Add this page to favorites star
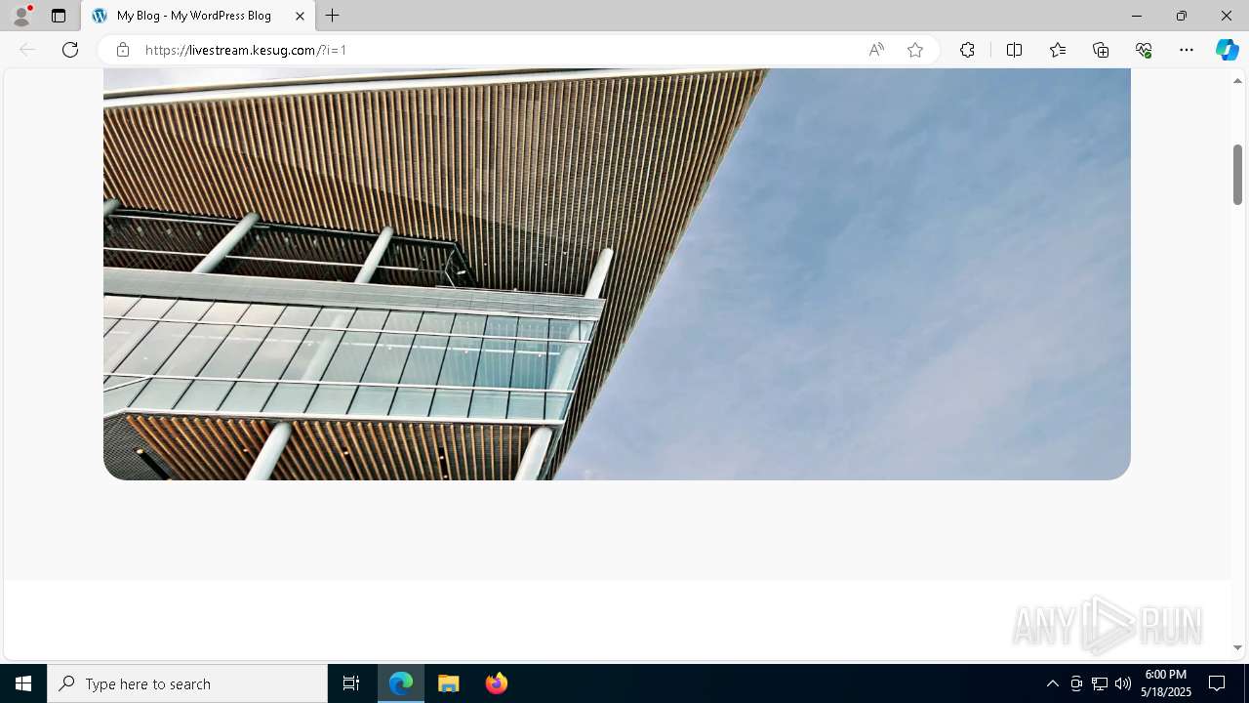1249x703 pixels. (915, 50)
